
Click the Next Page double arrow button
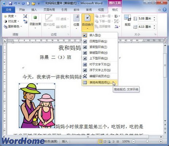(165, 132)
